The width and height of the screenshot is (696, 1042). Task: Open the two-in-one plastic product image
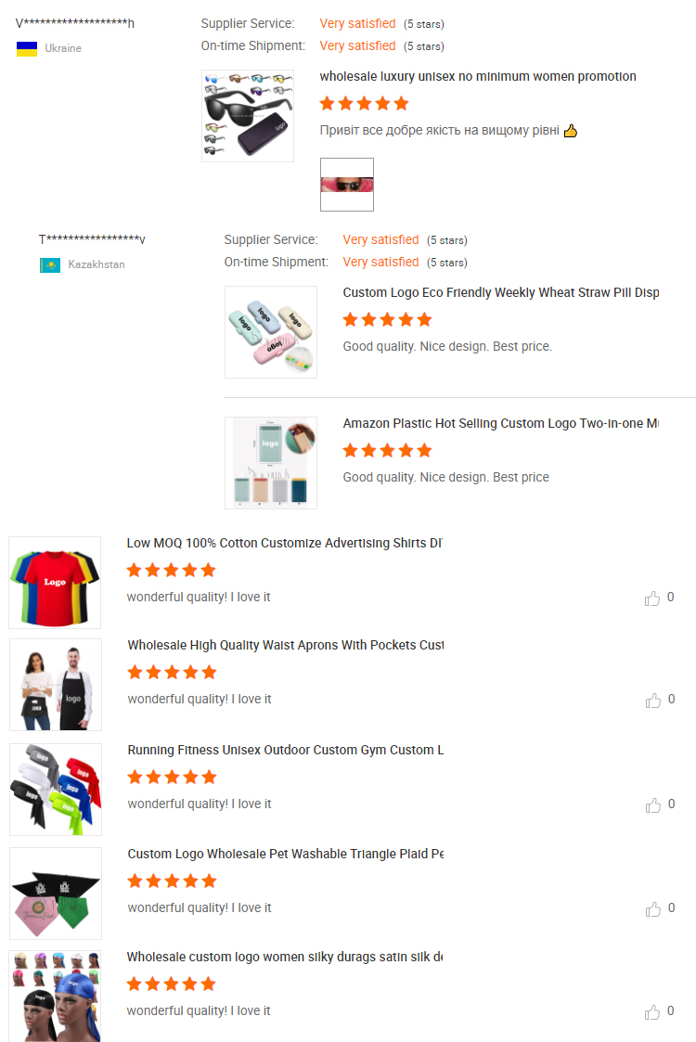(271, 463)
